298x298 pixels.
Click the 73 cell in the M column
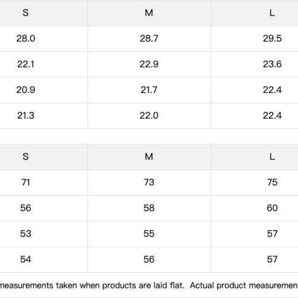(149, 182)
